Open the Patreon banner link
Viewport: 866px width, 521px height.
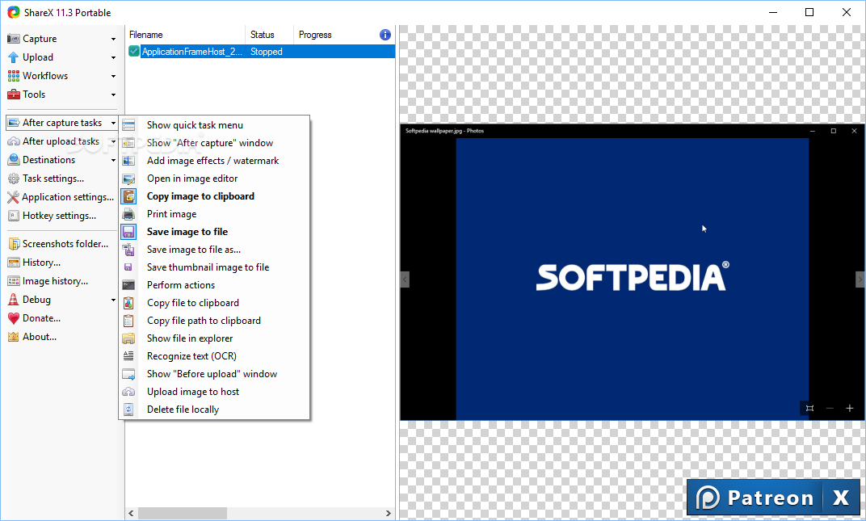(755, 498)
